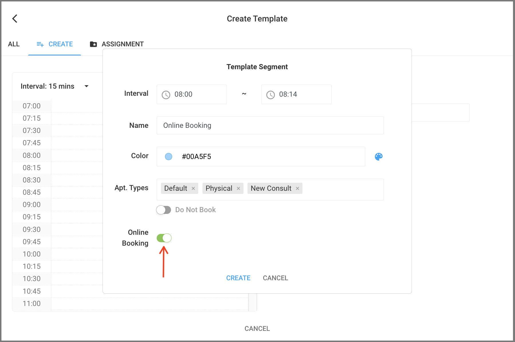Click the blue color swatch circle
Viewport: 515px width, 342px height.
[x=169, y=156]
